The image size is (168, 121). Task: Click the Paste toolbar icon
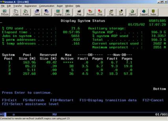click(x=26, y=13)
